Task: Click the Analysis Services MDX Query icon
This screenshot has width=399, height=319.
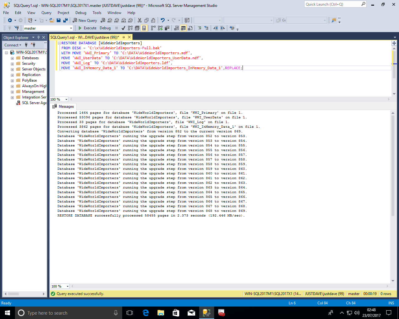Action: [x=110, y=21]
